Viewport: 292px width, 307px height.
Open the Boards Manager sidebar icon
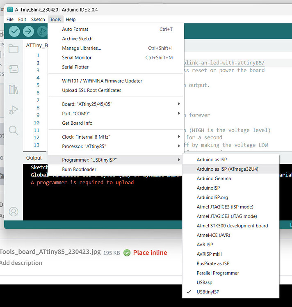pos(14,69)
